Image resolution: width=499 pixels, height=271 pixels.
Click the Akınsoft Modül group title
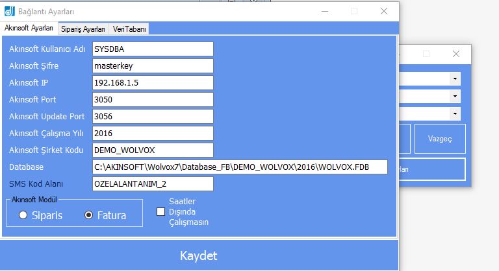pyautogui.click(x=34, y=200)
